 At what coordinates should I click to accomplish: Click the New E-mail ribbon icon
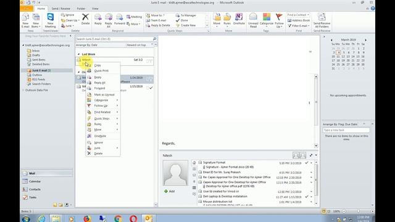[x=25, y=20]
